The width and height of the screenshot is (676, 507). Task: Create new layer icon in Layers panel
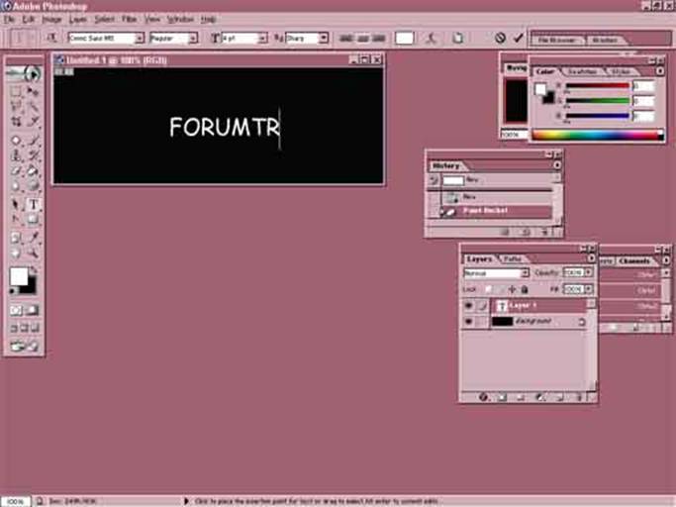click(x=559, y=397)
